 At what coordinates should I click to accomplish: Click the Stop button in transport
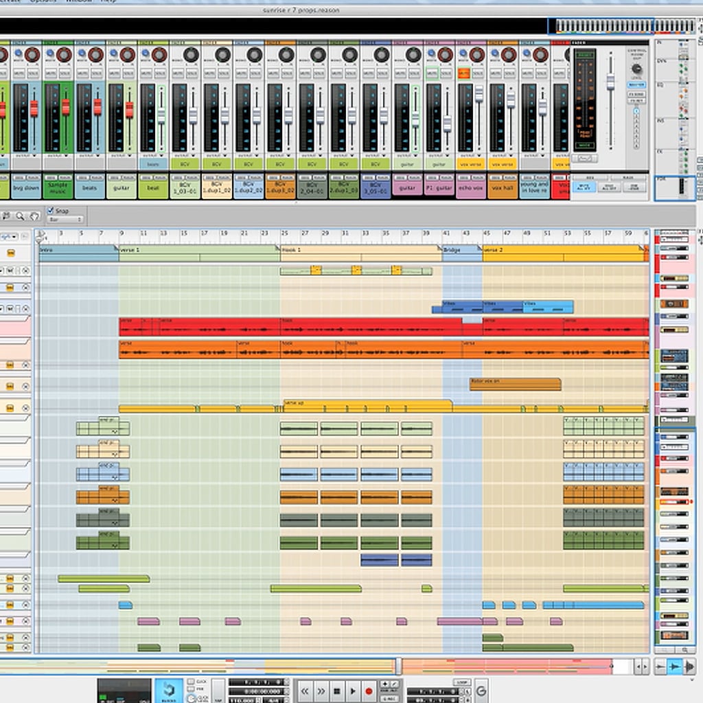(x=337, y=691)
